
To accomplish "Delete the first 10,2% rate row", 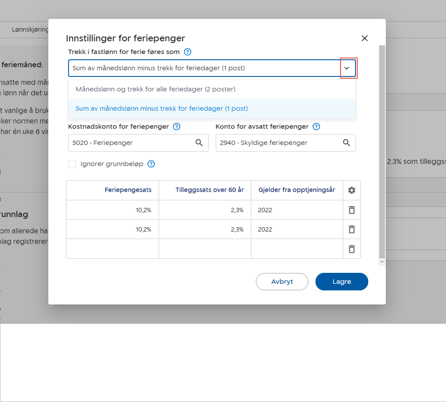I will [352, 210].
